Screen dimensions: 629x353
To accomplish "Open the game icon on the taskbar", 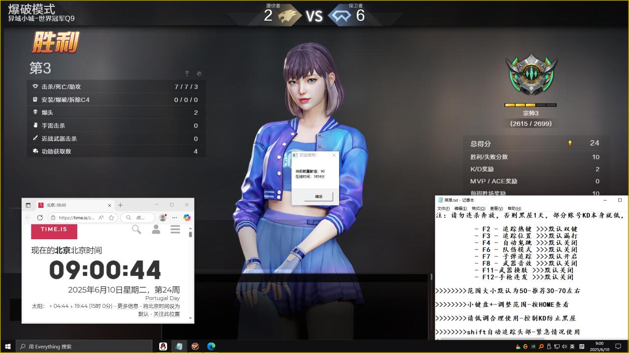I will (x=195, y=346).
